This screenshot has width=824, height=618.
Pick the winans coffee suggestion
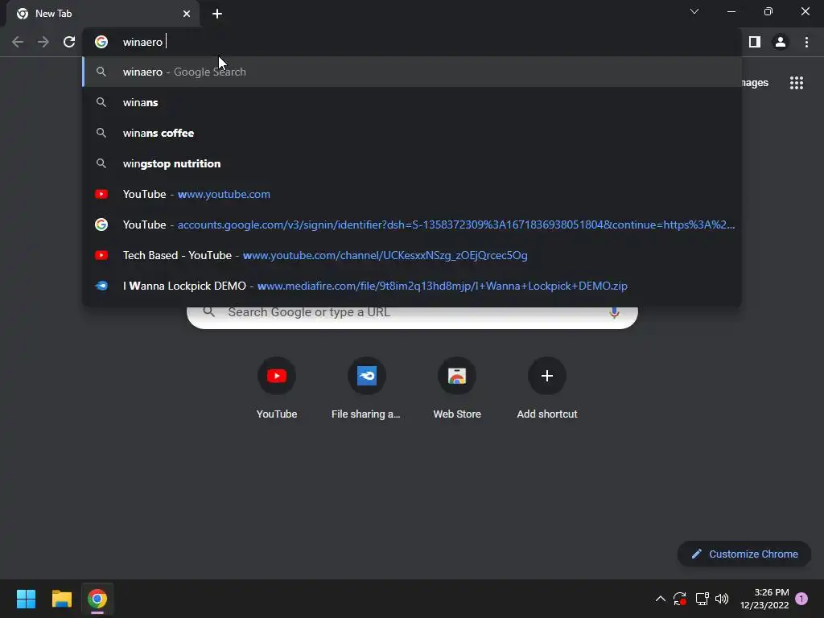pyautogui.click(x=412, y=133)
